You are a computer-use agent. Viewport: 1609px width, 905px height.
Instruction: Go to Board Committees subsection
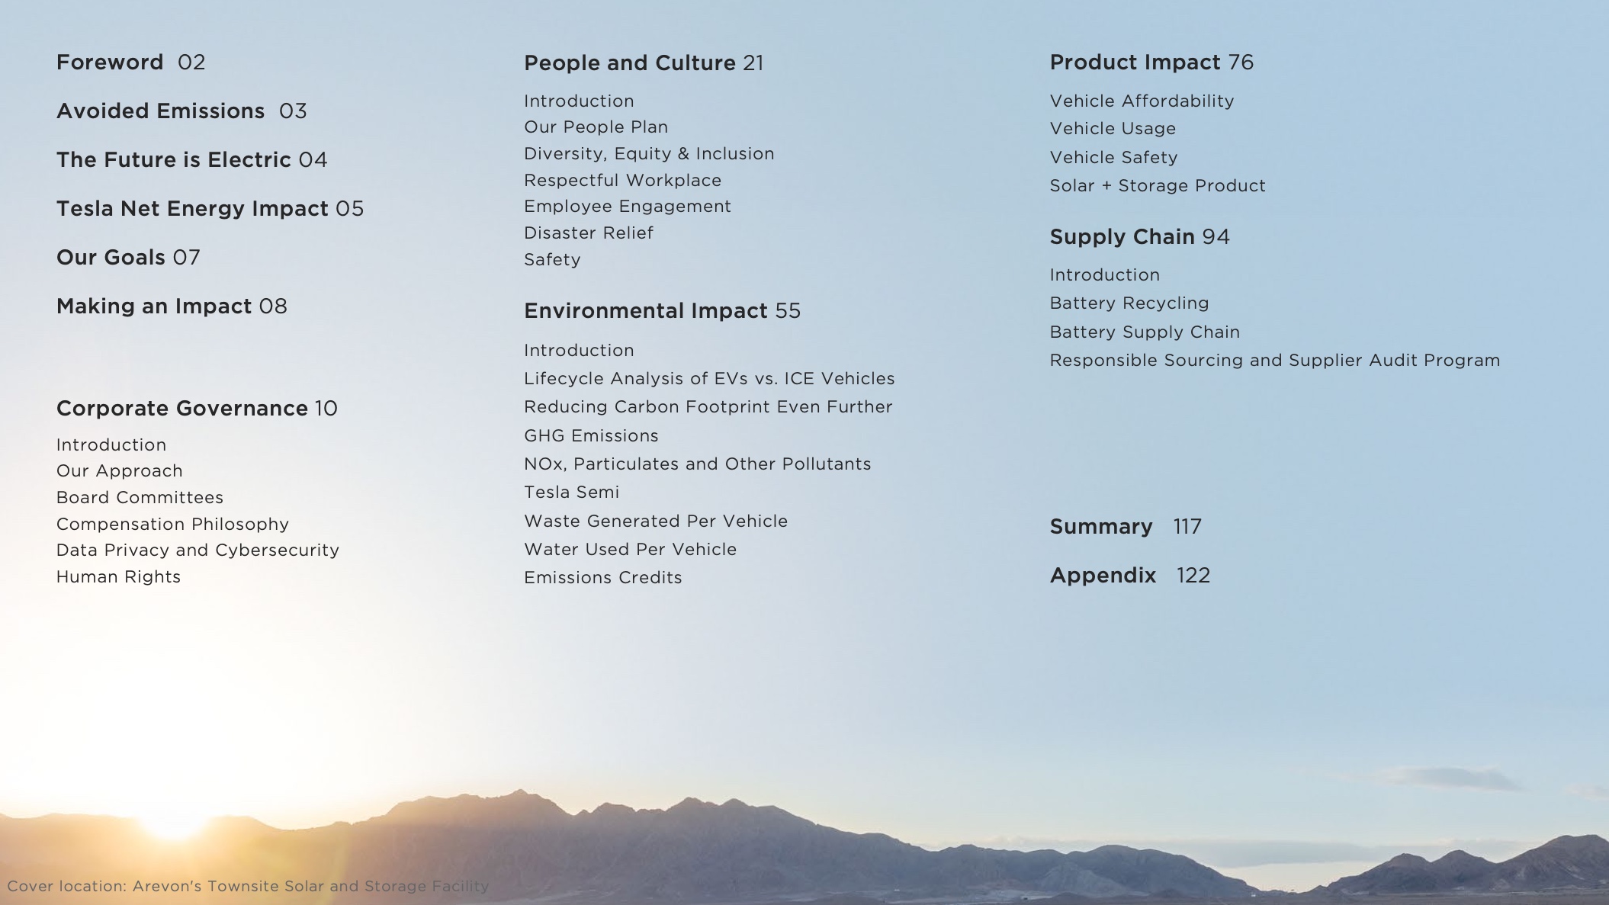[140, 498]
